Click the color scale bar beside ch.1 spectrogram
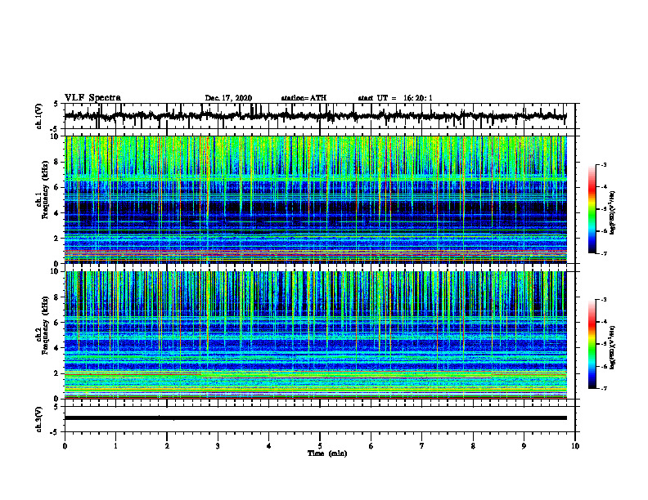648x500 pixels. tap(592, 209)
